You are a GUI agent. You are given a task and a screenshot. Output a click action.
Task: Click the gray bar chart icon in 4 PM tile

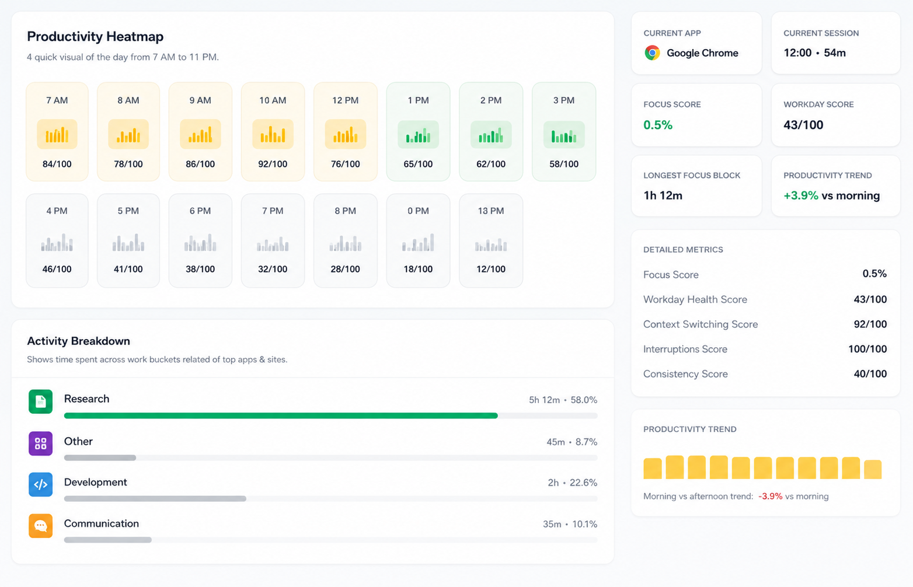[57, 242]
